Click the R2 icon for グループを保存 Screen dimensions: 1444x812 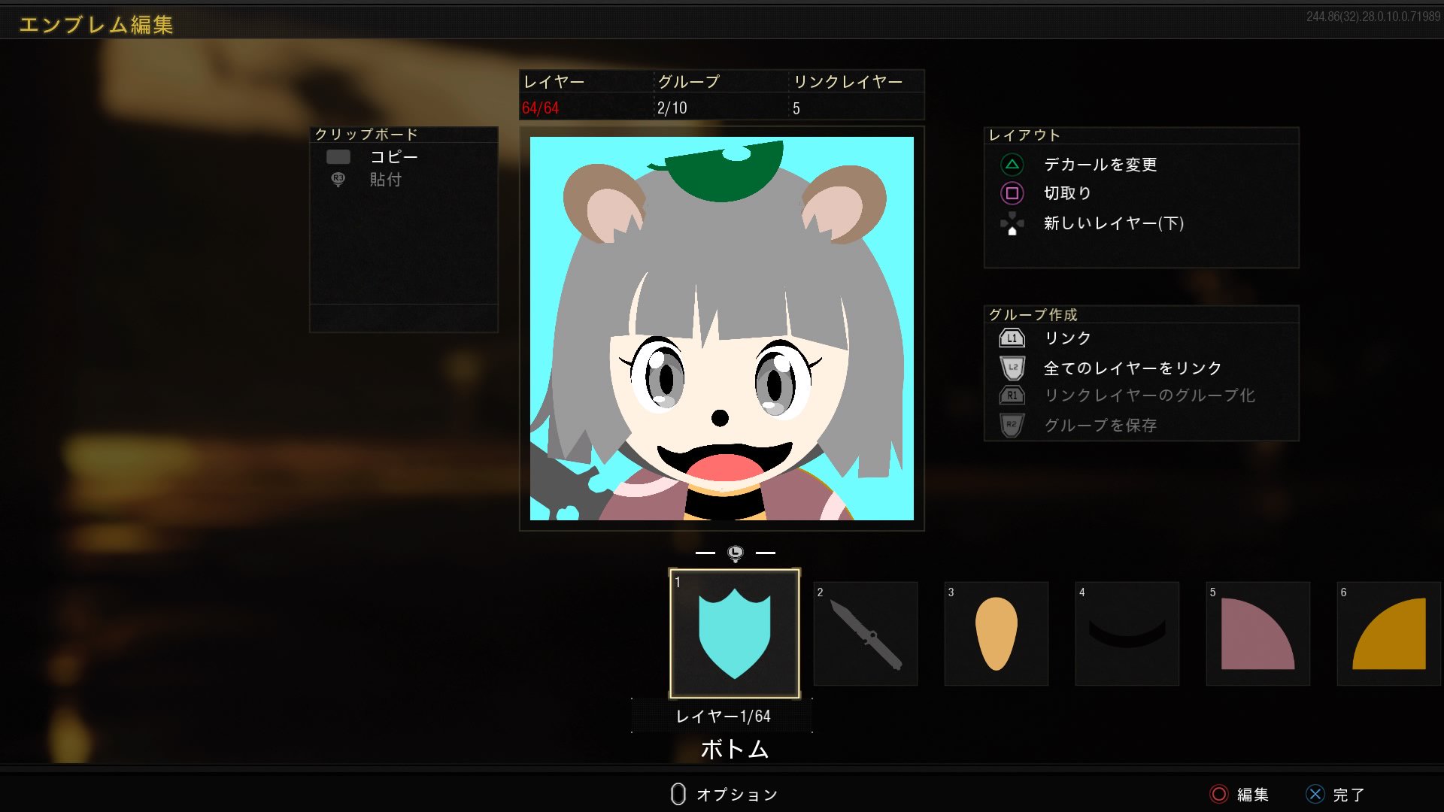point(1012,426)
